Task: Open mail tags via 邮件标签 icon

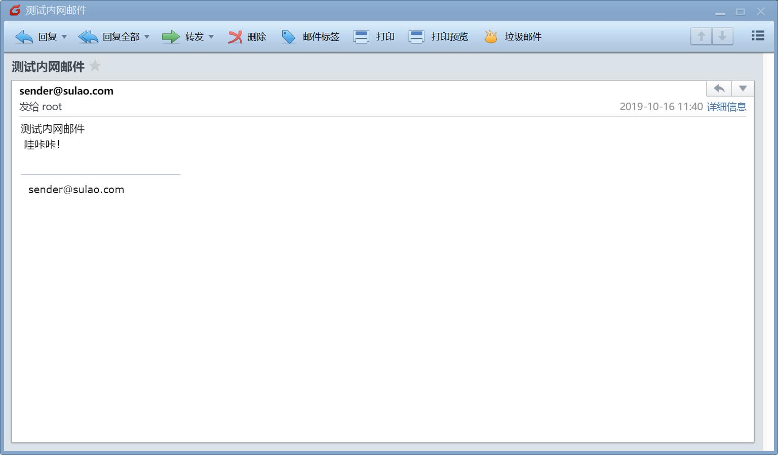Action: (289, 37)
